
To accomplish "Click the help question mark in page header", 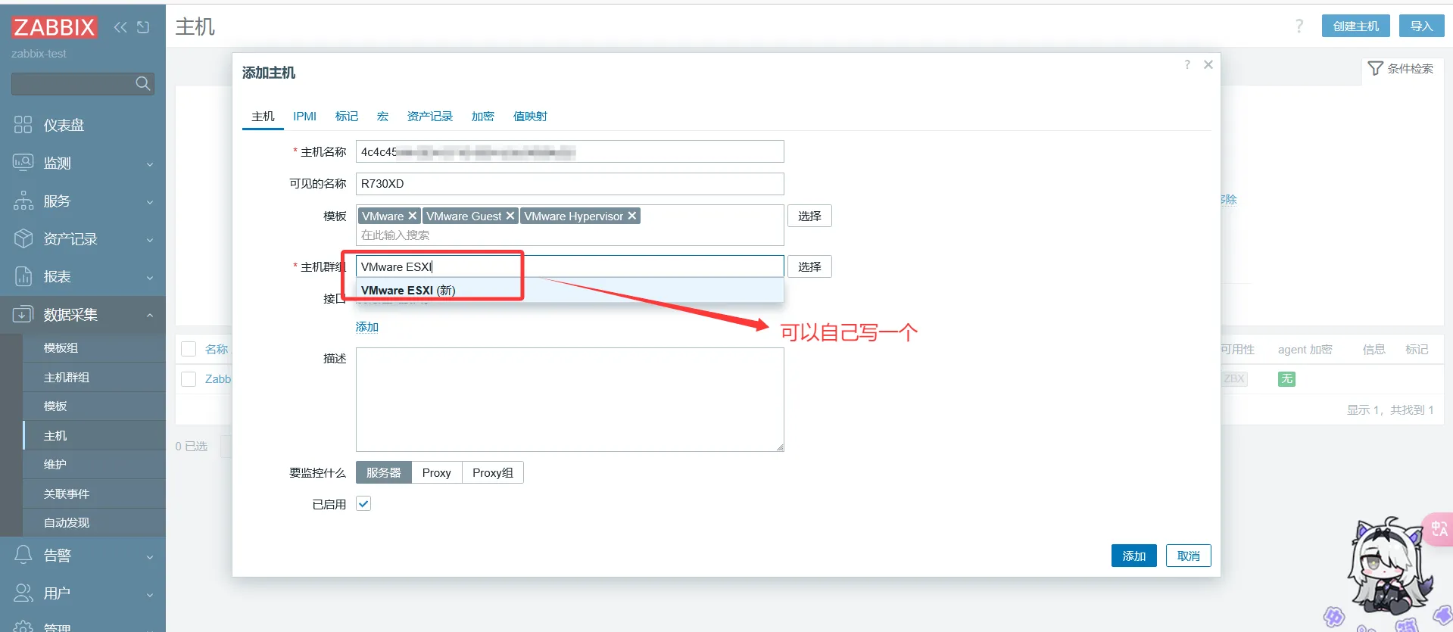I will [1299, 26].
